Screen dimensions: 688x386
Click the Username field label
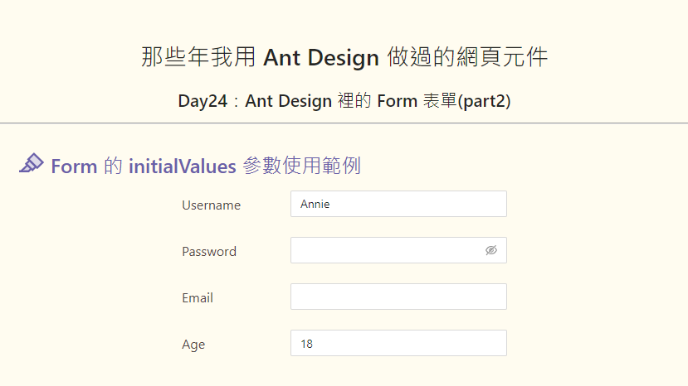coord(211,205)
